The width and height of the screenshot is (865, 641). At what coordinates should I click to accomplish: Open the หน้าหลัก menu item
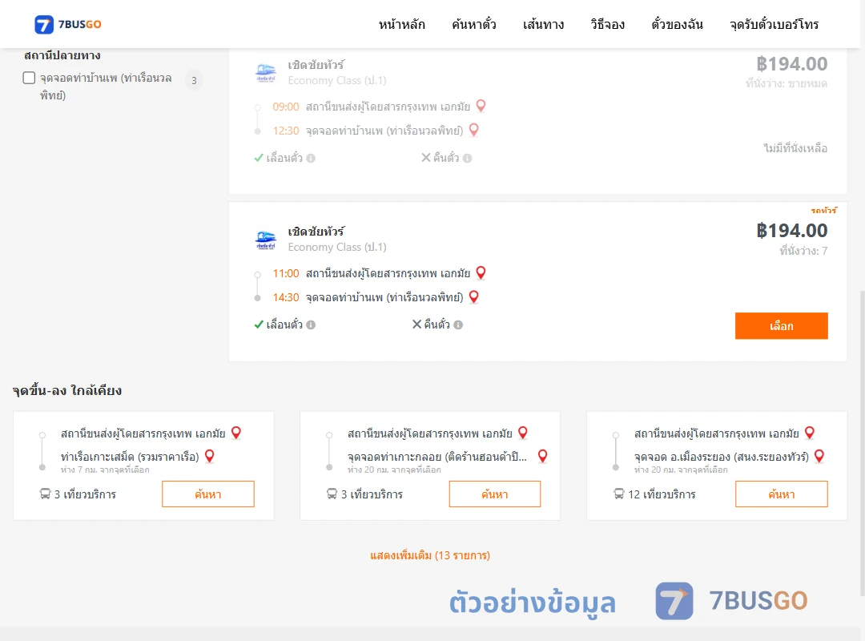(401, 24)
